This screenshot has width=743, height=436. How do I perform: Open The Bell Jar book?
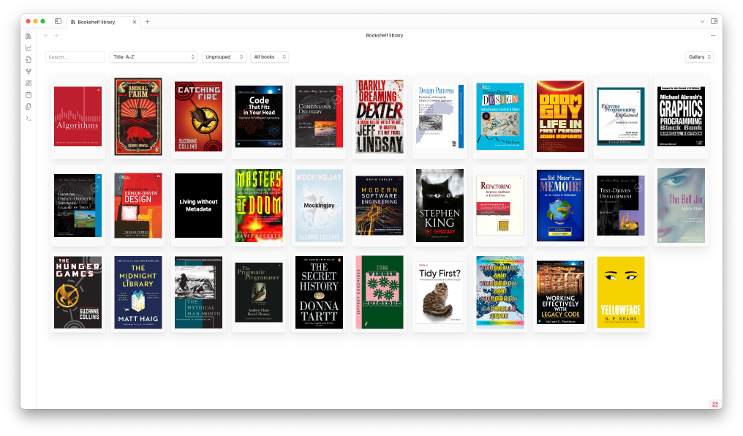[681, 206]
